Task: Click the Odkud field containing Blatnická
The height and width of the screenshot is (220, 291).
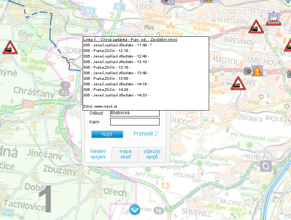Action: 135,113
